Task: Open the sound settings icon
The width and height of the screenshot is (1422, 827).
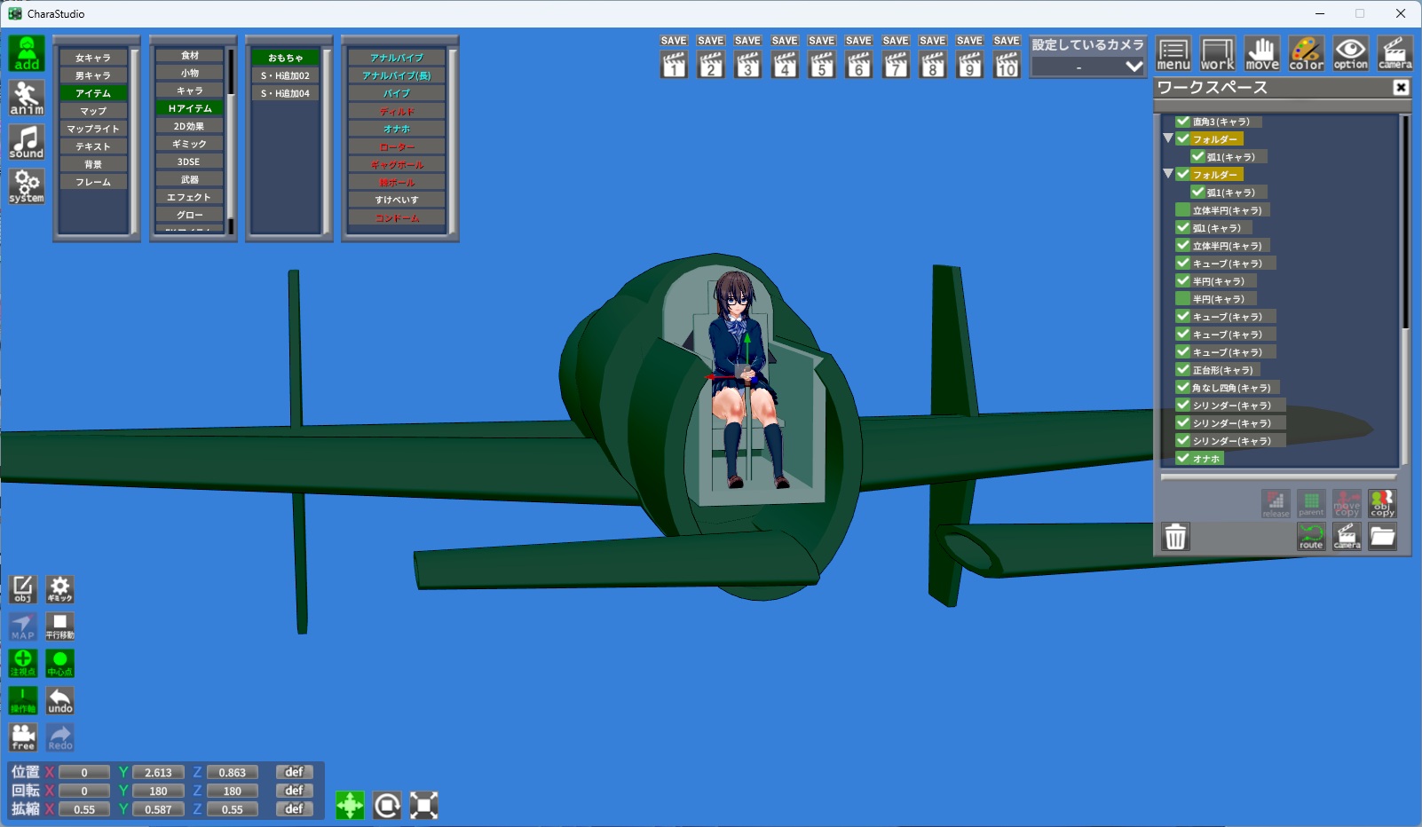Action: [x=27, y=142]
